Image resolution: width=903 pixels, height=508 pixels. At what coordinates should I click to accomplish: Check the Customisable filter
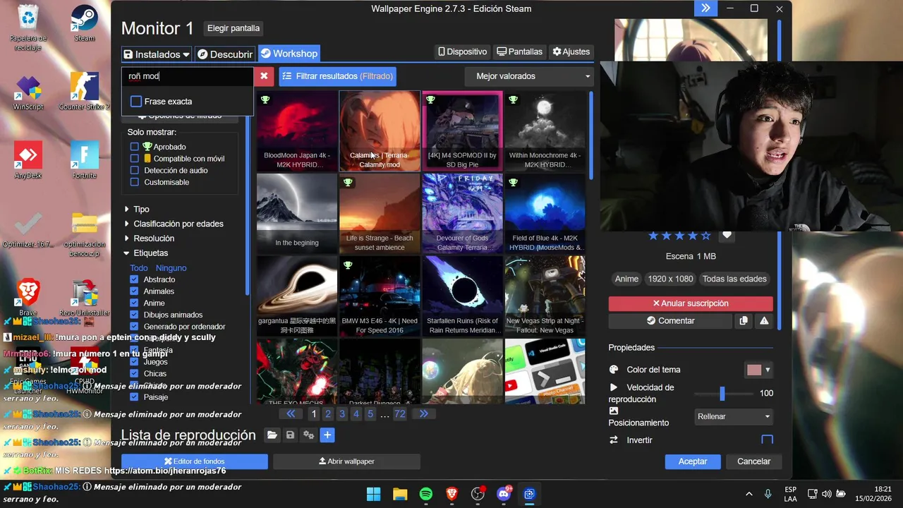(135, 182)
